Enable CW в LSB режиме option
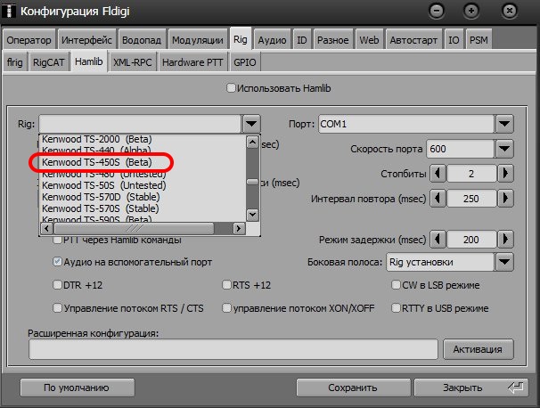The image size is (540, 408). 396,285
